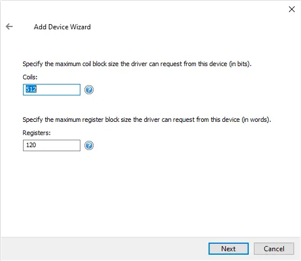Click the maximum register block size description

click(146, 120)
